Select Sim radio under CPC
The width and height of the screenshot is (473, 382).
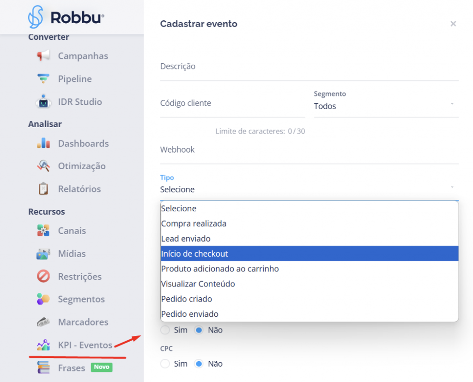(x=165, y=364)
